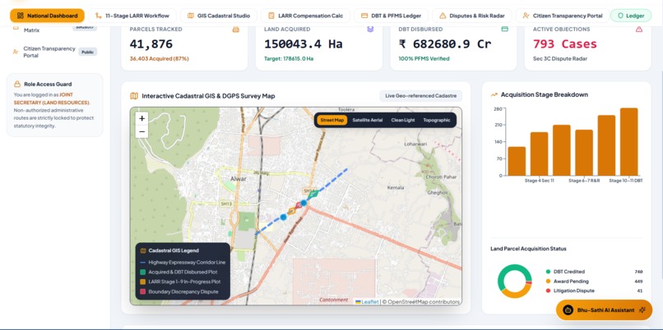Click orange LARR Stage 1-9 In-Progress swatch
This screenshot has width=663, height=330.
143,282
